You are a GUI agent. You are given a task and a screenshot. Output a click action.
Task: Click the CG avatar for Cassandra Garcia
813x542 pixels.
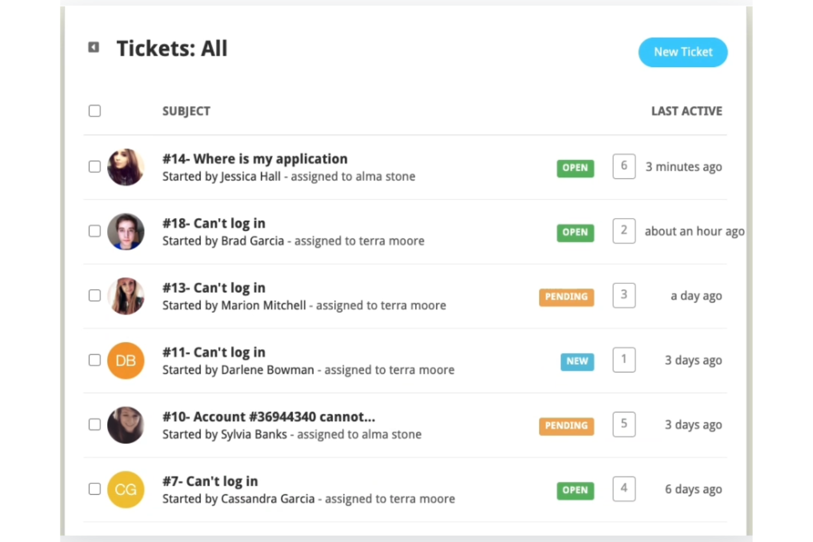tap(125, 489)
